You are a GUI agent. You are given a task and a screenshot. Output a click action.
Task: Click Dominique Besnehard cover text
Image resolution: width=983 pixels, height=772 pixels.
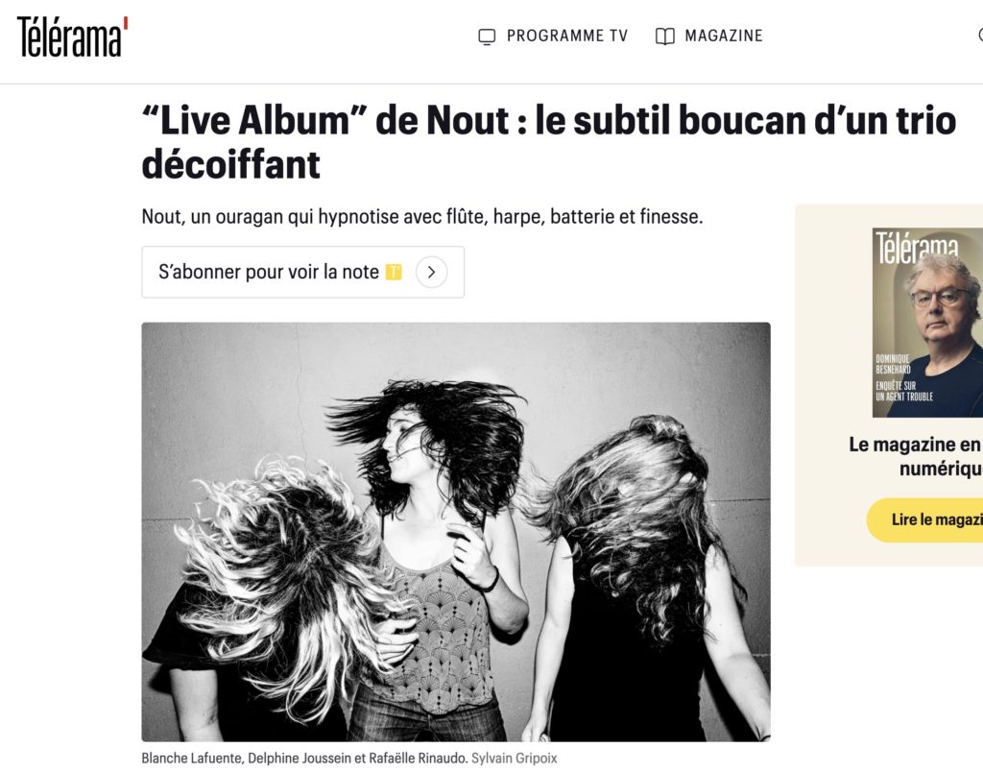pyautogui.click(x=893, y=364)
